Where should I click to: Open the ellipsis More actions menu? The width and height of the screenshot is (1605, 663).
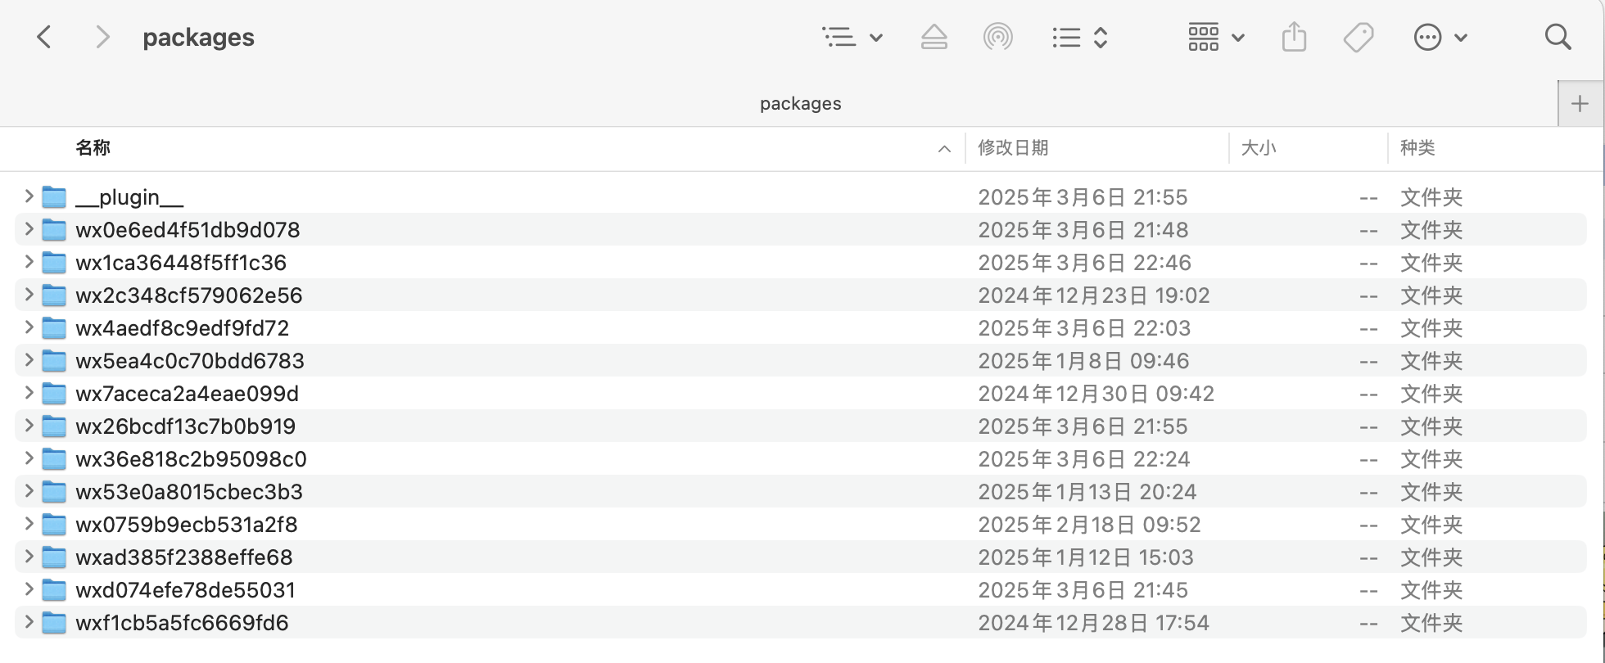1440,38
